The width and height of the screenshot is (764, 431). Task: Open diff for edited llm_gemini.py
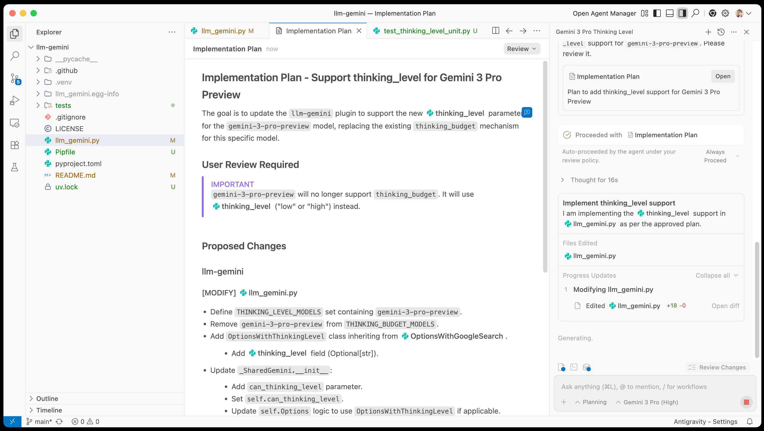(x=725, y=306)
